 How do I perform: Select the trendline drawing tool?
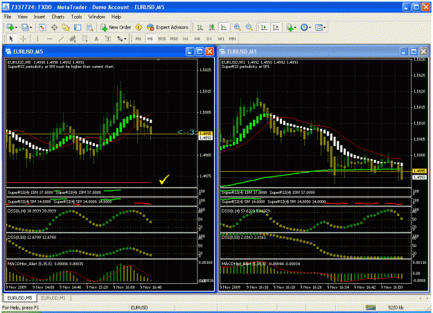click(x=61, y=39)
